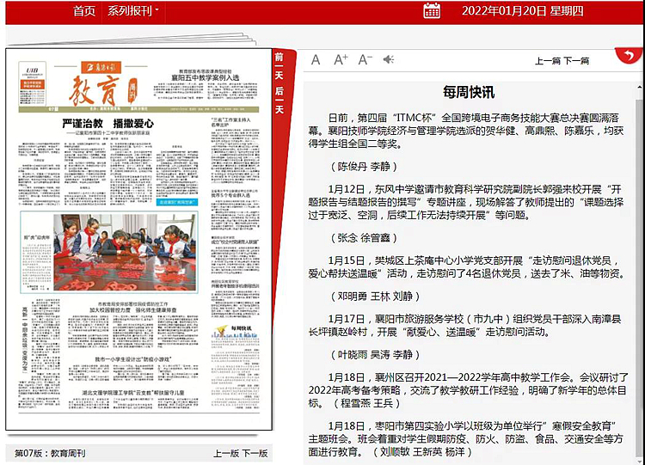Go to the 首页 home menu

(84, 11)
